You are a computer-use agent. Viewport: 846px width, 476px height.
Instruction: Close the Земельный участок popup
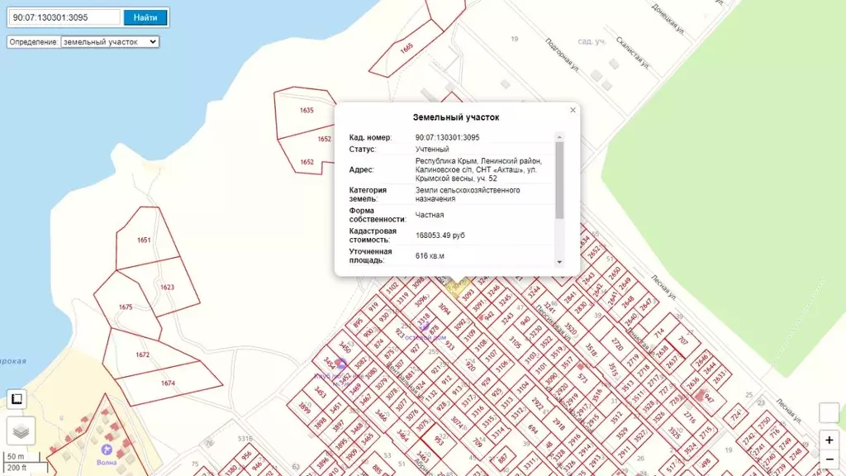click(x=573, y=110)
